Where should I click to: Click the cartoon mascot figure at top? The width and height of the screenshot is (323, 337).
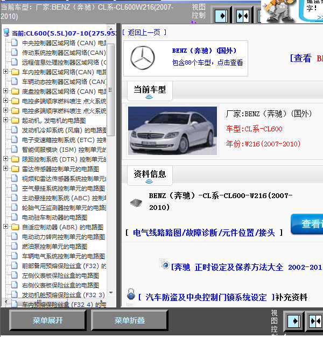click(x=279, y=11)
